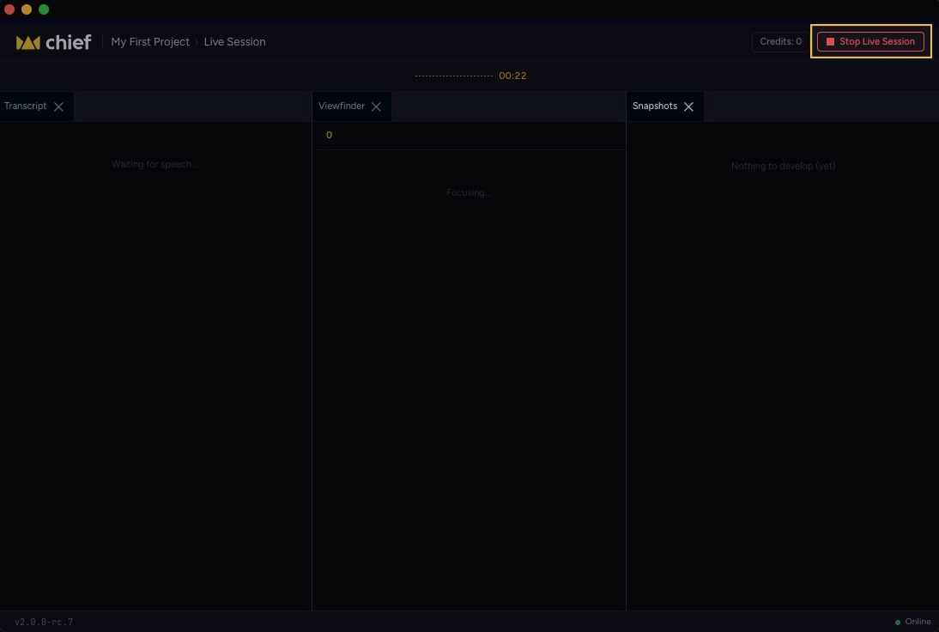Click the dotted audio level indicator
Image resolution: width=939 pixels, height=632 pixels.
(x=454, y=76)
